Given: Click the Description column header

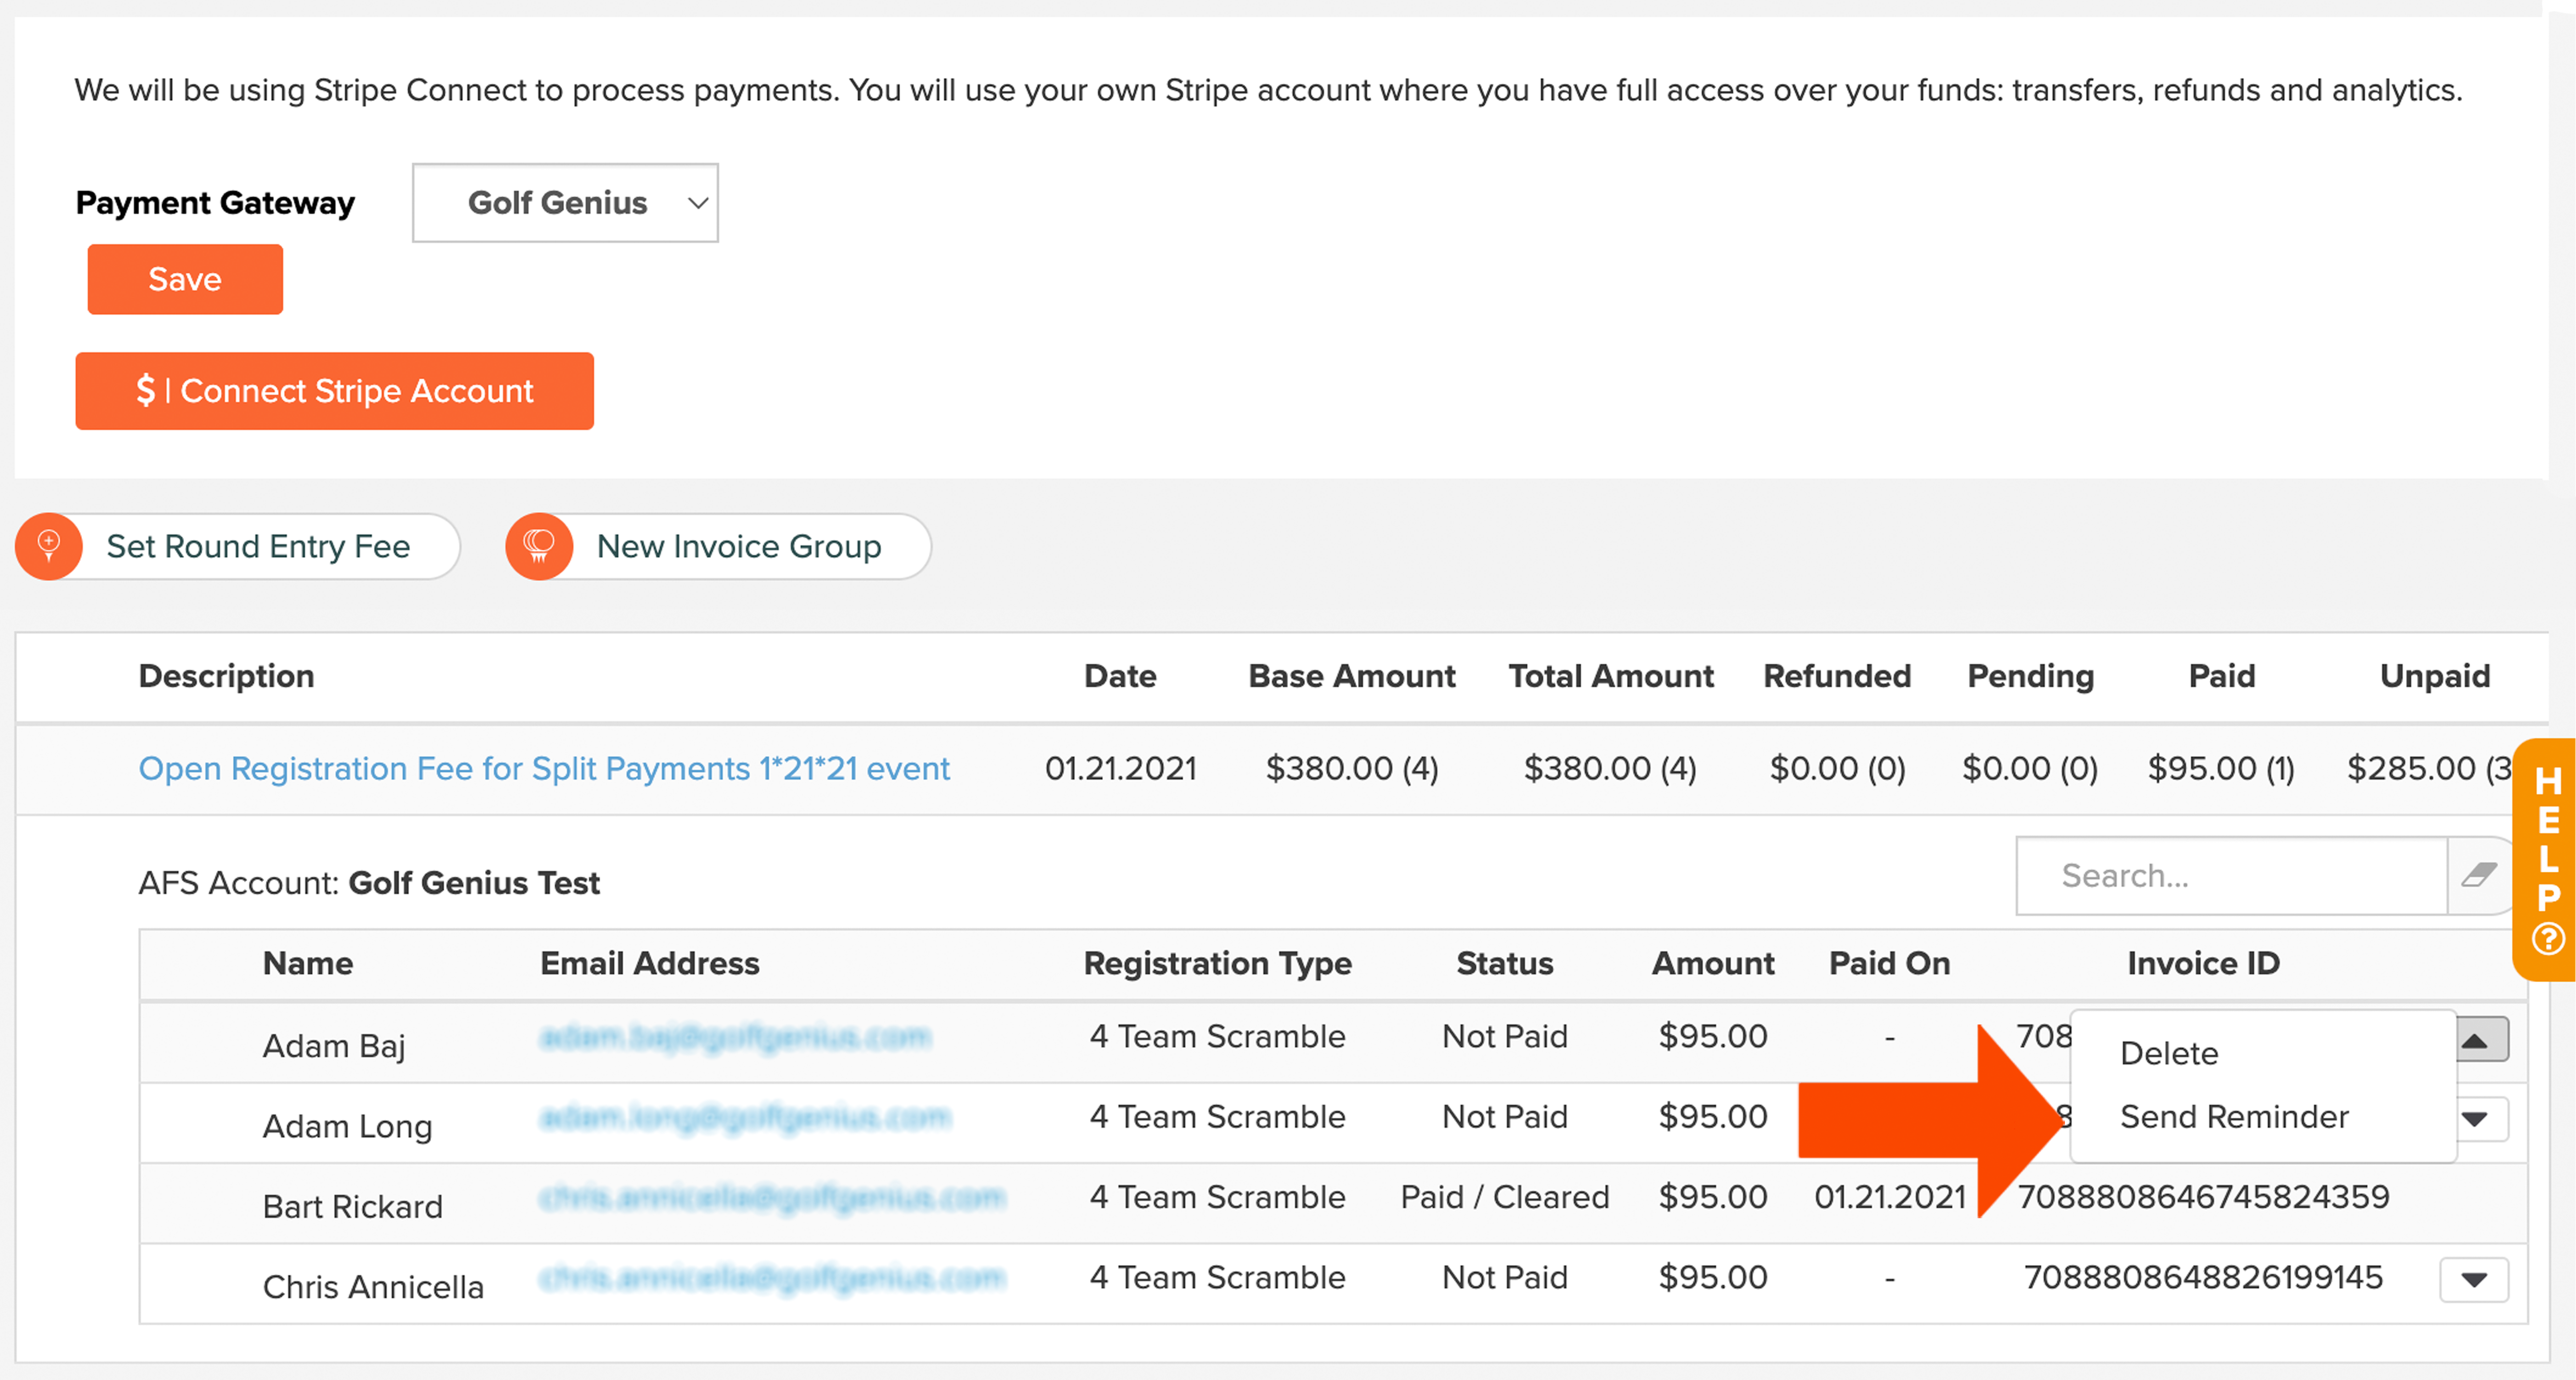Looking at the screenshot, I should point(226,676).
